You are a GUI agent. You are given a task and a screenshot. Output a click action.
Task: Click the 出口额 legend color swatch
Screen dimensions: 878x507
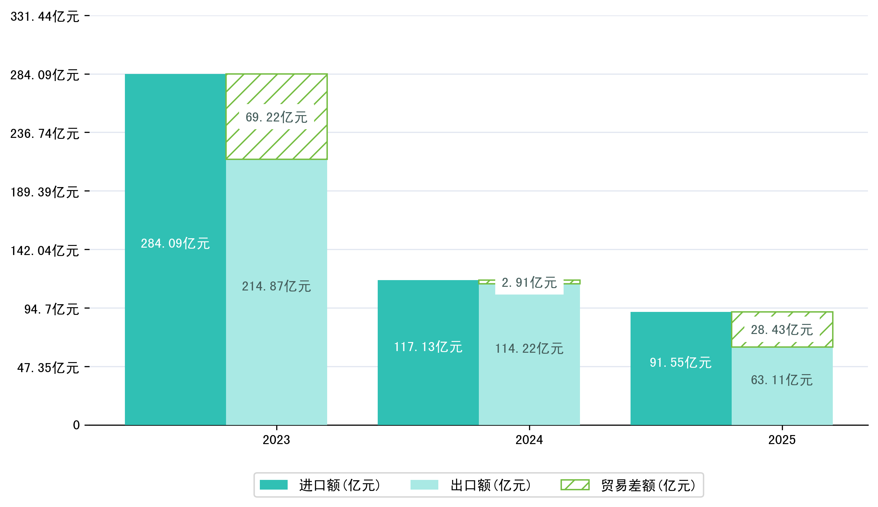coord(424,485)
